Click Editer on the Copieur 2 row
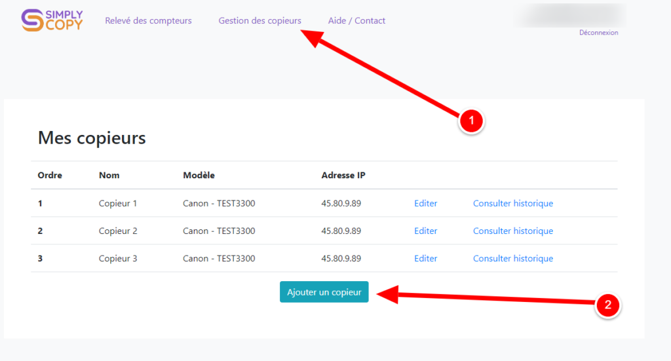Viewport: 671px width, 361px height. point(425,231)
